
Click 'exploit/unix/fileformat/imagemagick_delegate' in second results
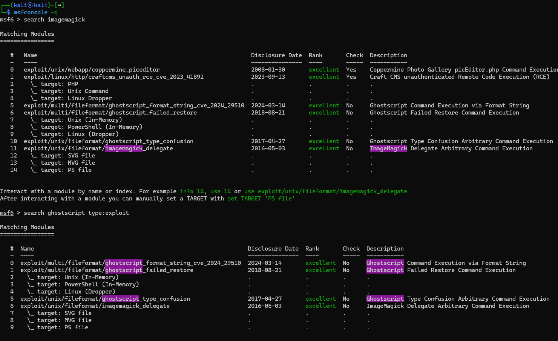coord(95,306)
